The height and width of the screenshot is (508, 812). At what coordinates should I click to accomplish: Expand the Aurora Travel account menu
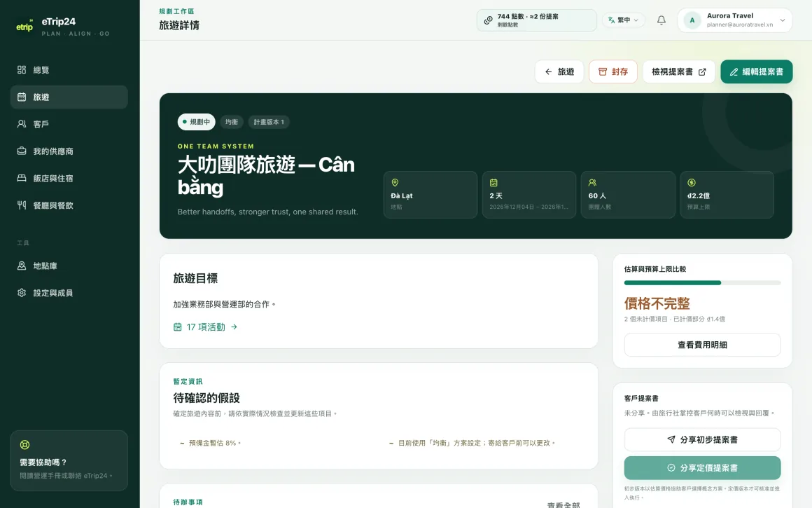pos(734,20)
